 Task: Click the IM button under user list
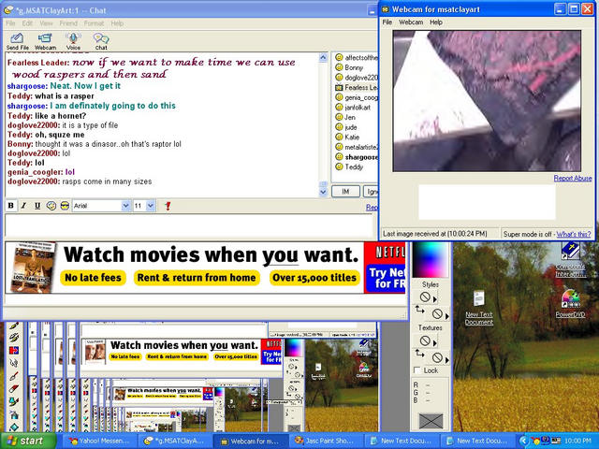(345, 191)
